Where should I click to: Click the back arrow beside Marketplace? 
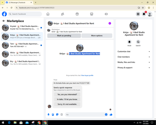pos(4,21)
